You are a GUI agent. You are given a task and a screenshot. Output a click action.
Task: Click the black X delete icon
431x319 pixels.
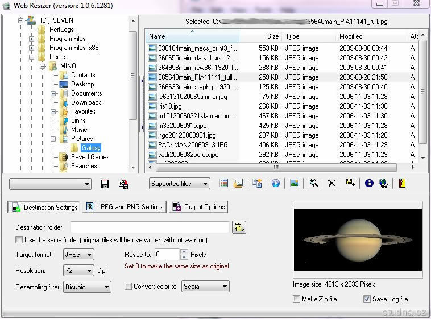click(331, 184)
